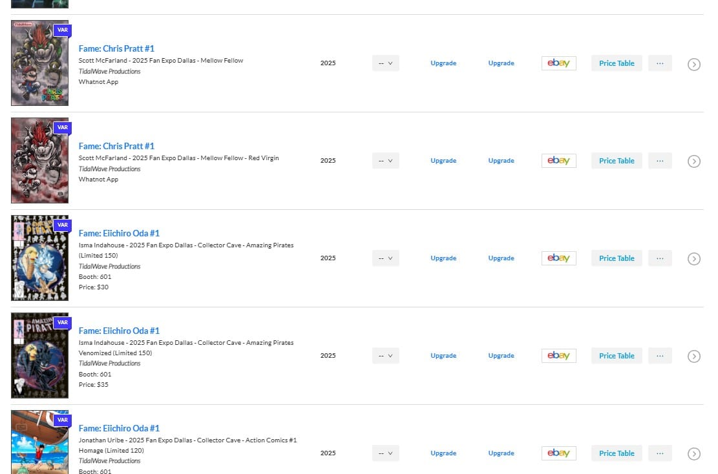
Task: Open Price Table for Amazing Pirates $30 variant
Action: 616,258
